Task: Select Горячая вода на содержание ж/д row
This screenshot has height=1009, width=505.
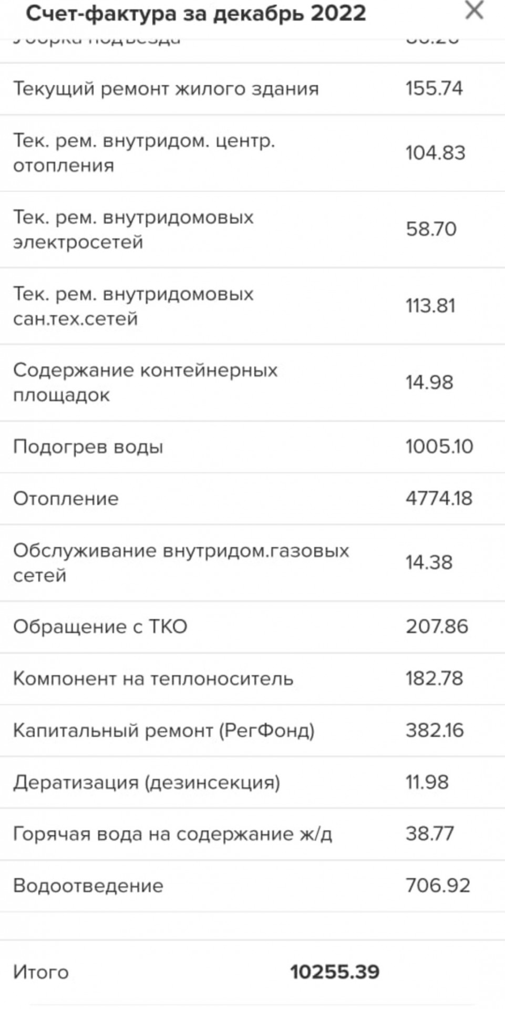Action: [x=252, y=834]
